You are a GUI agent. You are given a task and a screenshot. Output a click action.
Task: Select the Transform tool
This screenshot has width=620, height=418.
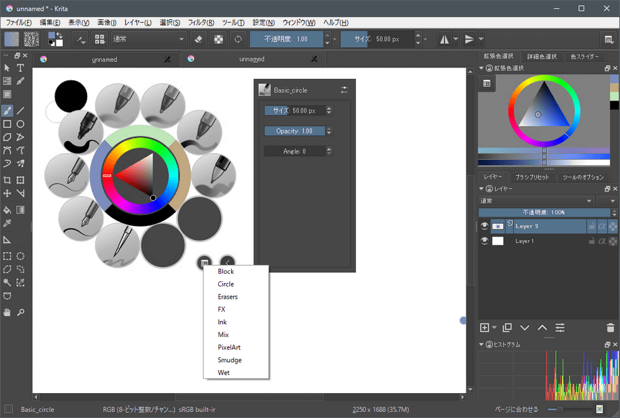coord(20,180)
